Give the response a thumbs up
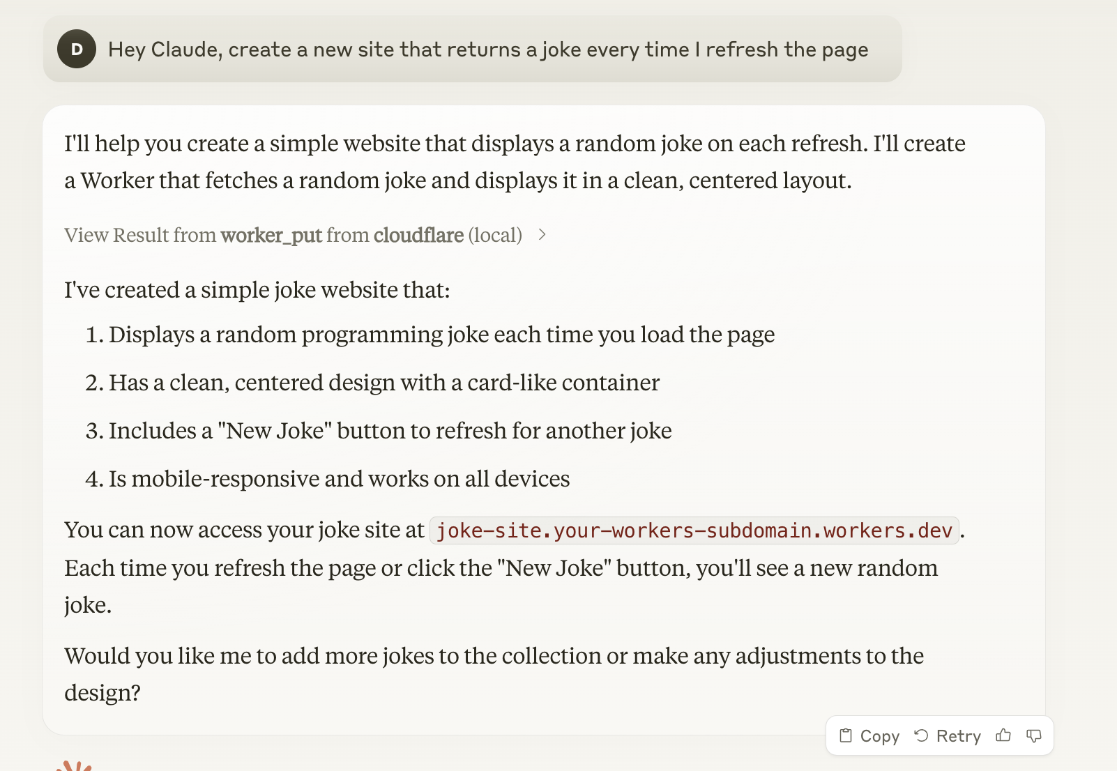The width and height of the screenshot is (1117, 771). pyautogui.click(x=1003, y=735)
